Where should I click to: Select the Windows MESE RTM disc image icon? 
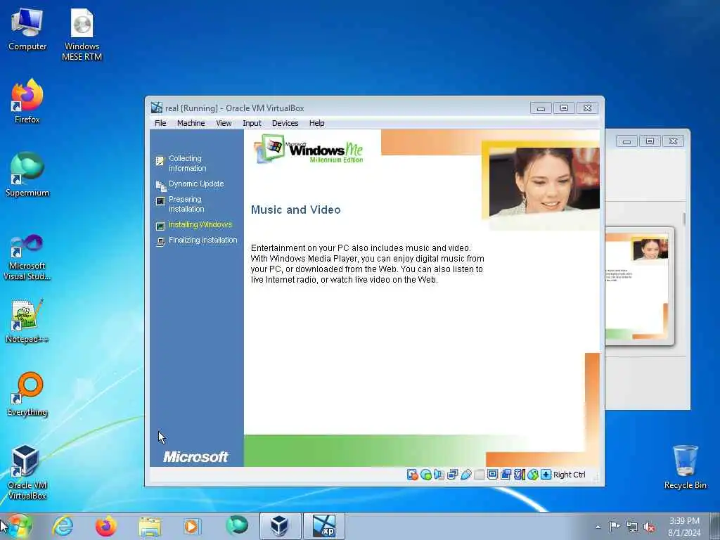pos(82,35)
